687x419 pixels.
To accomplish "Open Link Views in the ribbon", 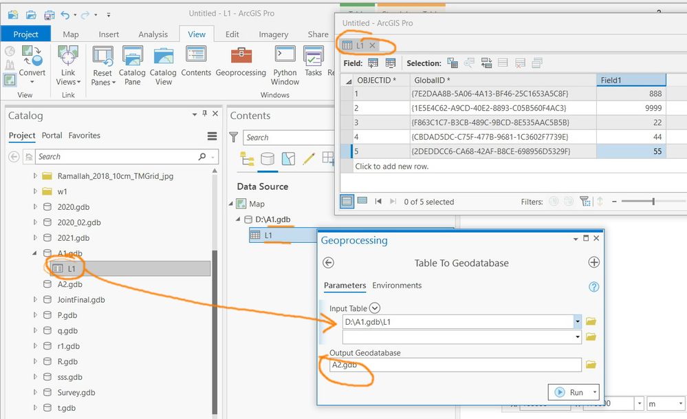I will click(x=68, y=65).
